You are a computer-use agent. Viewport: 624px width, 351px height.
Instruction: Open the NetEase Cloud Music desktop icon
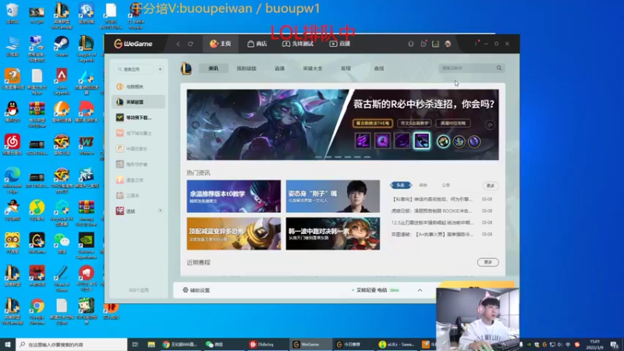(x=12, y=144)
